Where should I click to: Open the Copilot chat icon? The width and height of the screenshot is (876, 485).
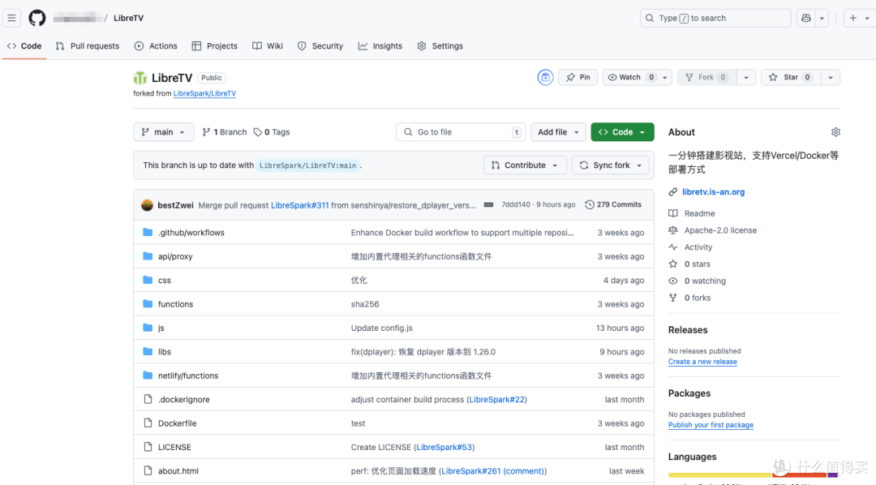coord(806,18)
